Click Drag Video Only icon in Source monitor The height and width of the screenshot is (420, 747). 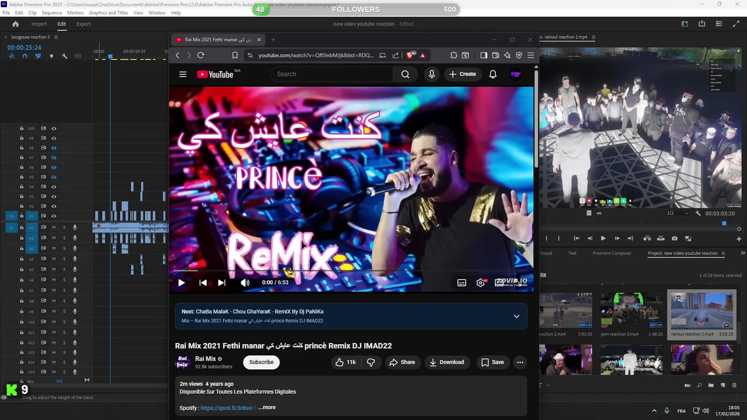pos(589,213)
